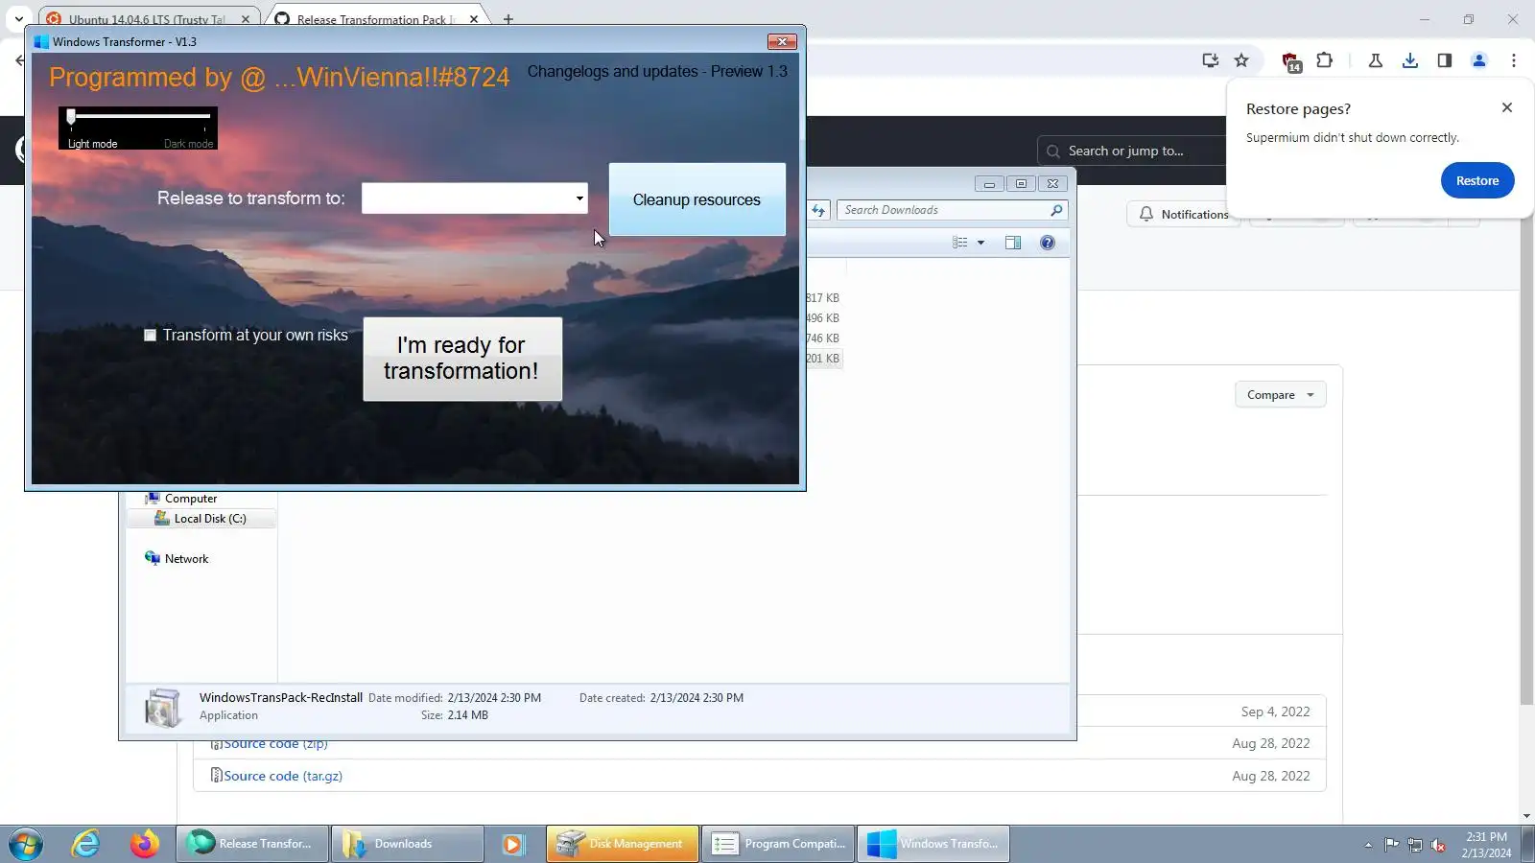Close the Release Transformation Pack tab
The width and height of the screenshot is (1535, 863).
(474, 19)
